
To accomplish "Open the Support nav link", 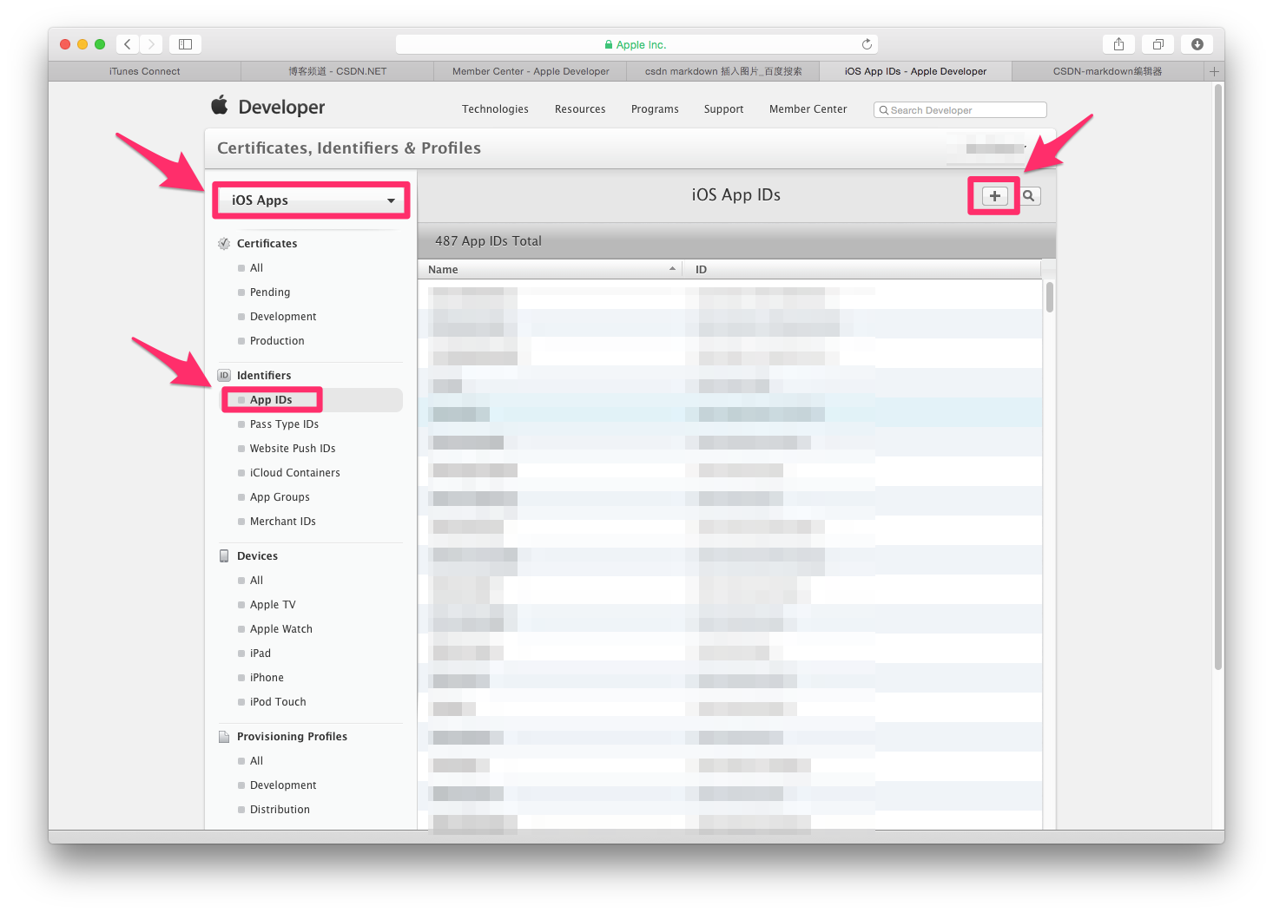I will tap(723, 109).
